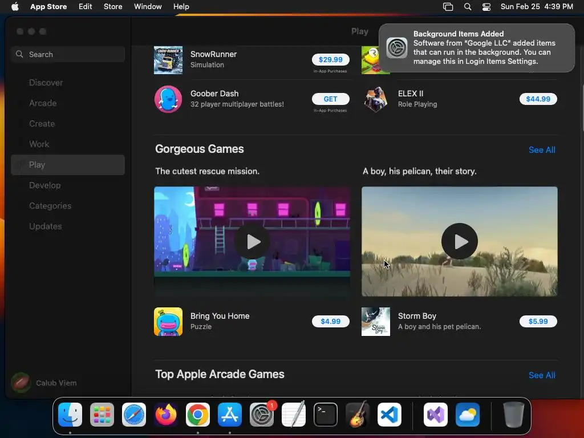This screenshot has width=584, height=438.
Task: Click the search magnifier icon in sidebar
Action: [19, 54]
